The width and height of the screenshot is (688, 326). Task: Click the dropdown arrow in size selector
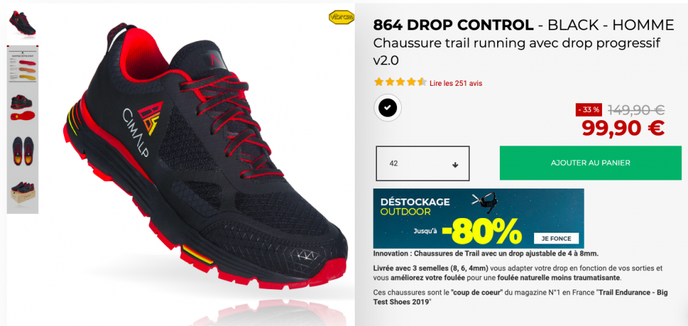point(455,165)
